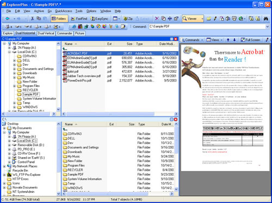Click the circular target icon in QuickAccess bar
Screen dimensions: 272x203
coord(98,27)
